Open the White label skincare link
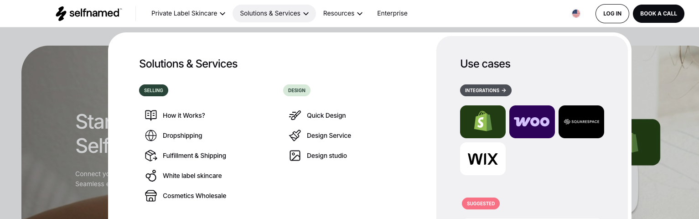Image resolution: width=699 pixels, height=219 pixels. pos(192,176)
